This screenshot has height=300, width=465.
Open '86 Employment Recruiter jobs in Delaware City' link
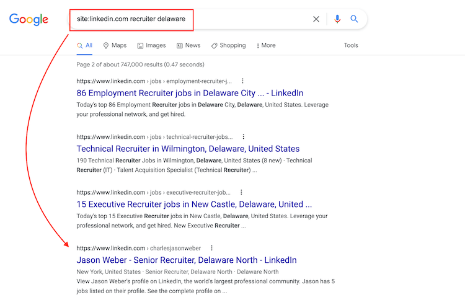point(190,93)
